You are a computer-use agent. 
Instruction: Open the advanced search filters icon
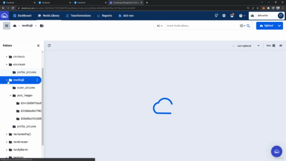point(242,26)
